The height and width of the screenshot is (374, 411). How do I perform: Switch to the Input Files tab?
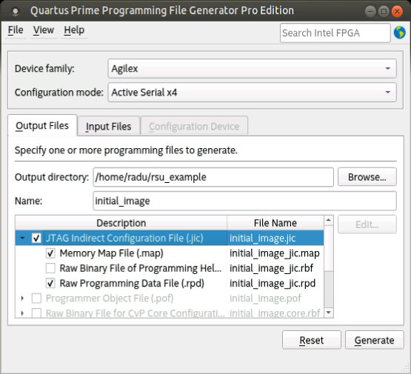pyautogui.click(x=109, y=127)
